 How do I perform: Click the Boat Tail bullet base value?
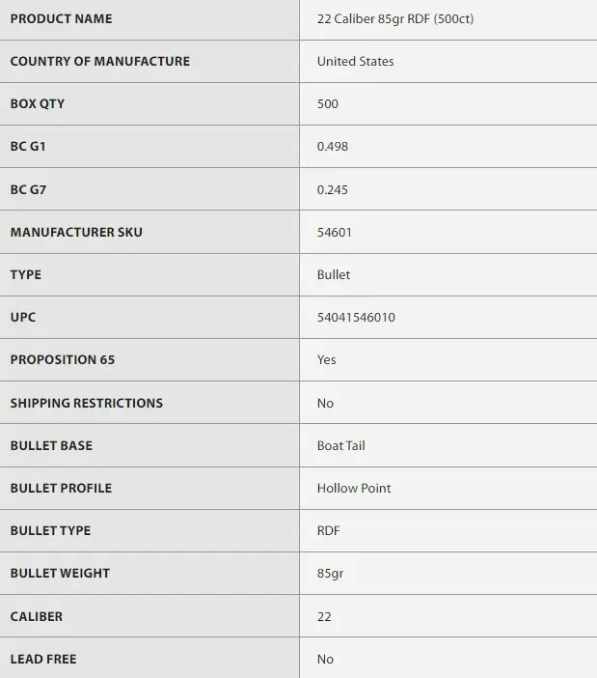[x=340, y=445]
